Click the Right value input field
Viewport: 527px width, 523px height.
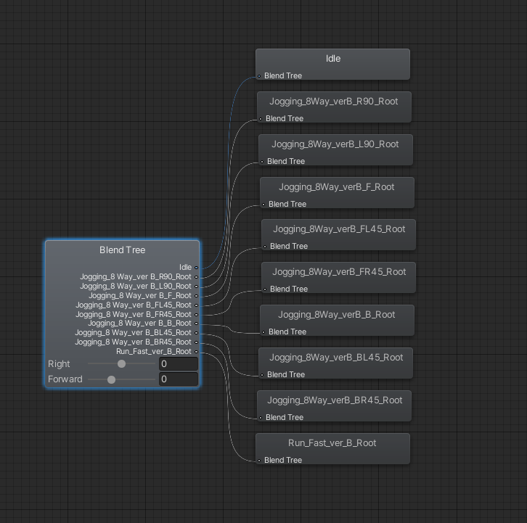179,364
